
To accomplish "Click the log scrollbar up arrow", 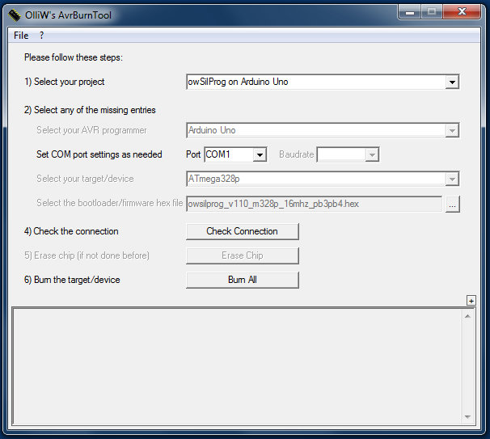I will pyautogui.click(x=467, y=316).
